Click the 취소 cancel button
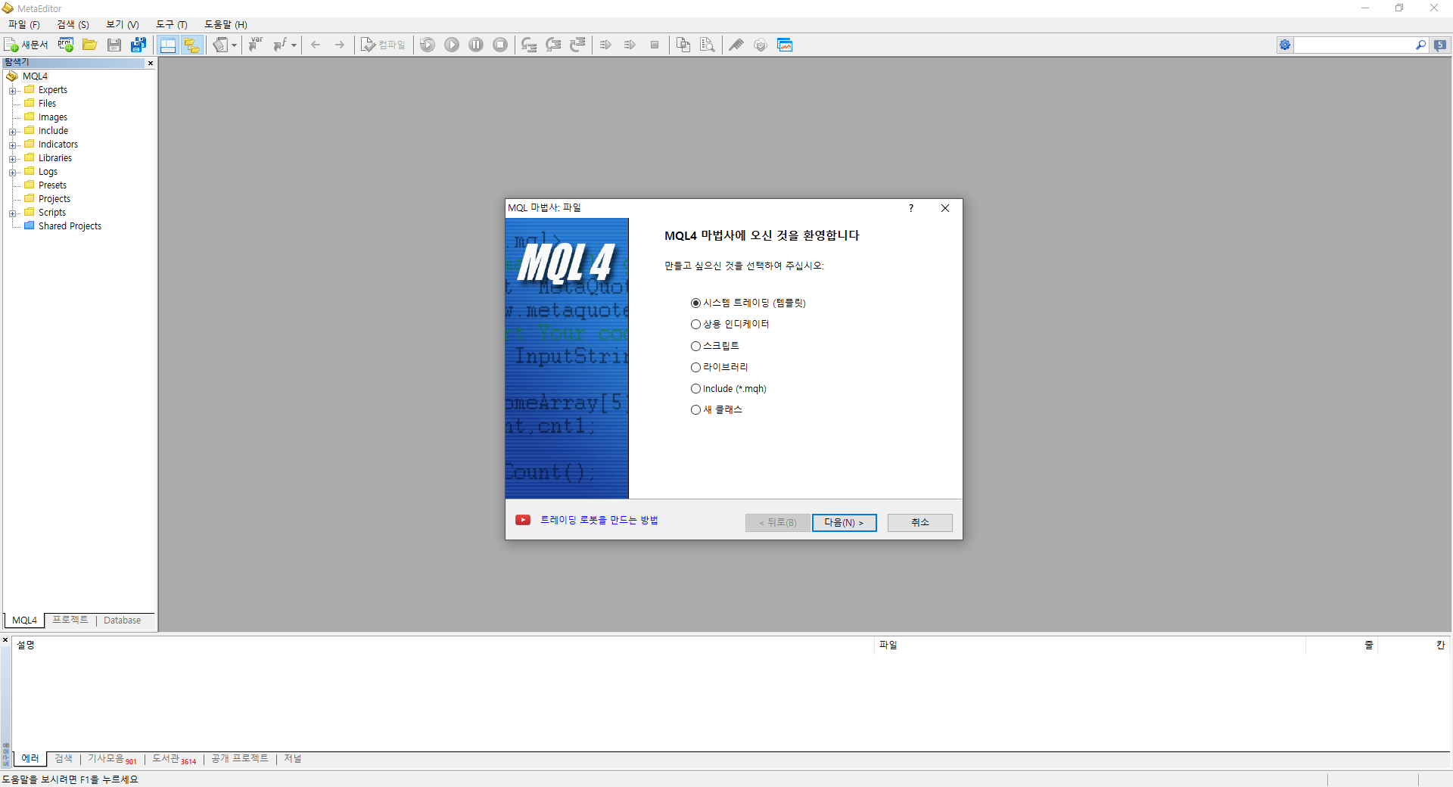Screen dimensions: 1453x787 tap(919, 523)
